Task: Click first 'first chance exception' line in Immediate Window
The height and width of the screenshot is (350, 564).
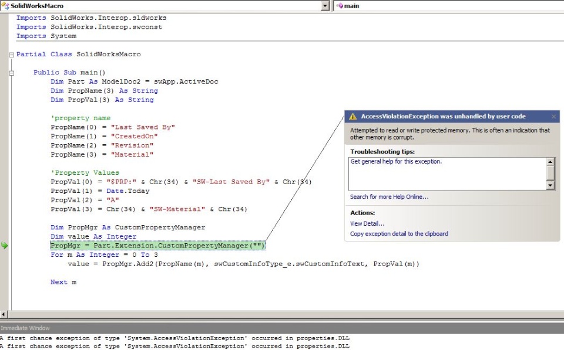Action: (x=175, y=338)
